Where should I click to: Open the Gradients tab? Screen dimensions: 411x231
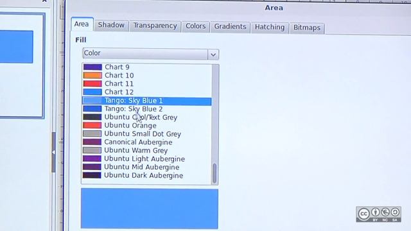pyautogui.click(x=230, y=27)
